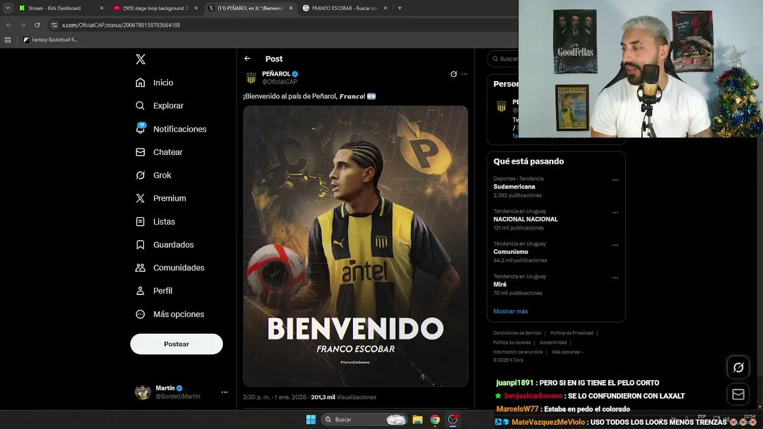Open Política de Privacidad link

coord(572,333)
